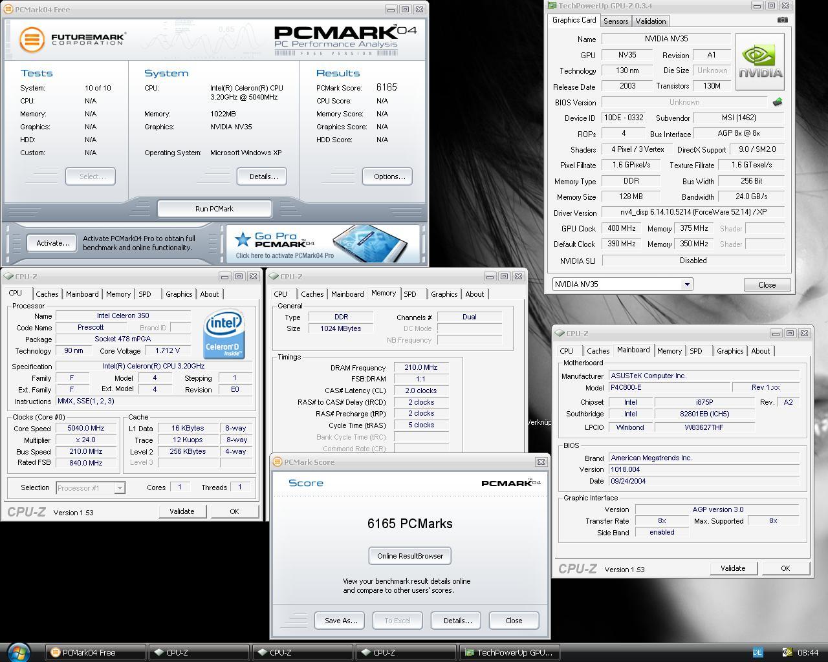Click the Core Speed 5040.0 MHz value
This screenshot has height=662, width=828.
coord(86,428)
